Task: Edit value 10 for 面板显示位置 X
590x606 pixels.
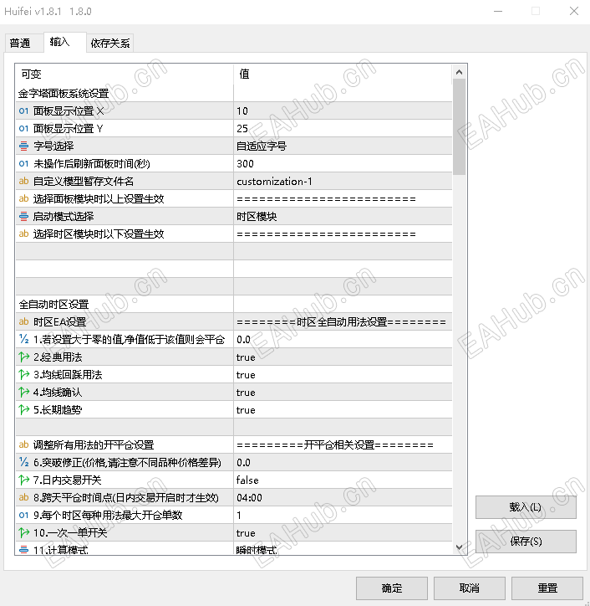Action: coord(343,111)
